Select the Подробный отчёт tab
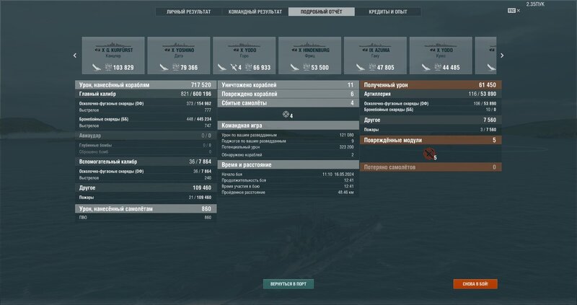 click(321, 12)
